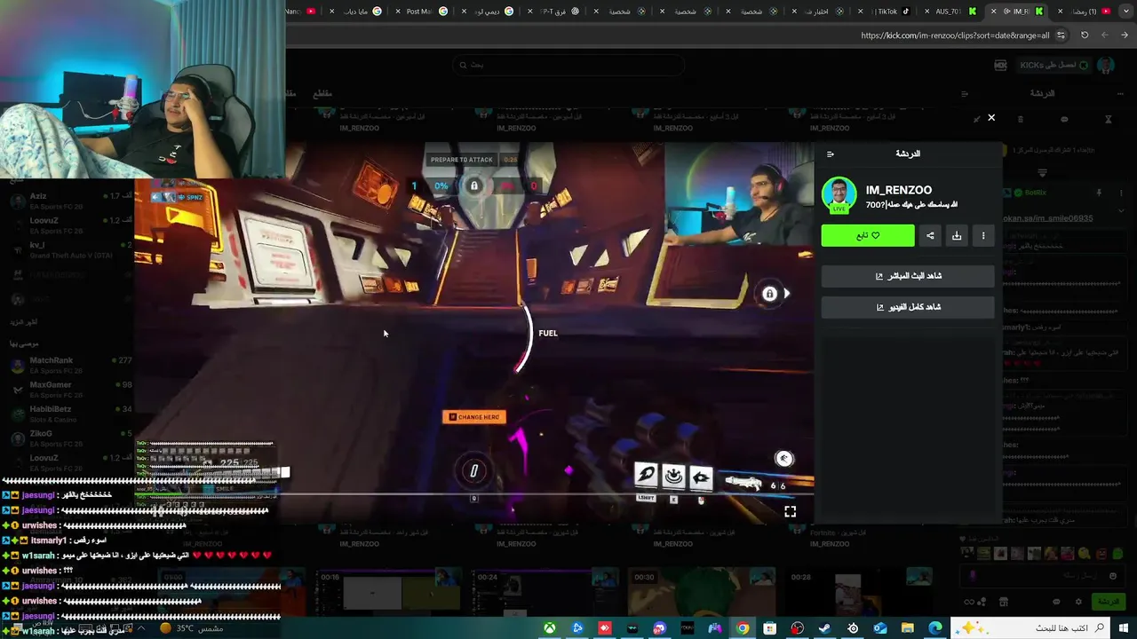Open the Windows Start menu

(1124, 628)
